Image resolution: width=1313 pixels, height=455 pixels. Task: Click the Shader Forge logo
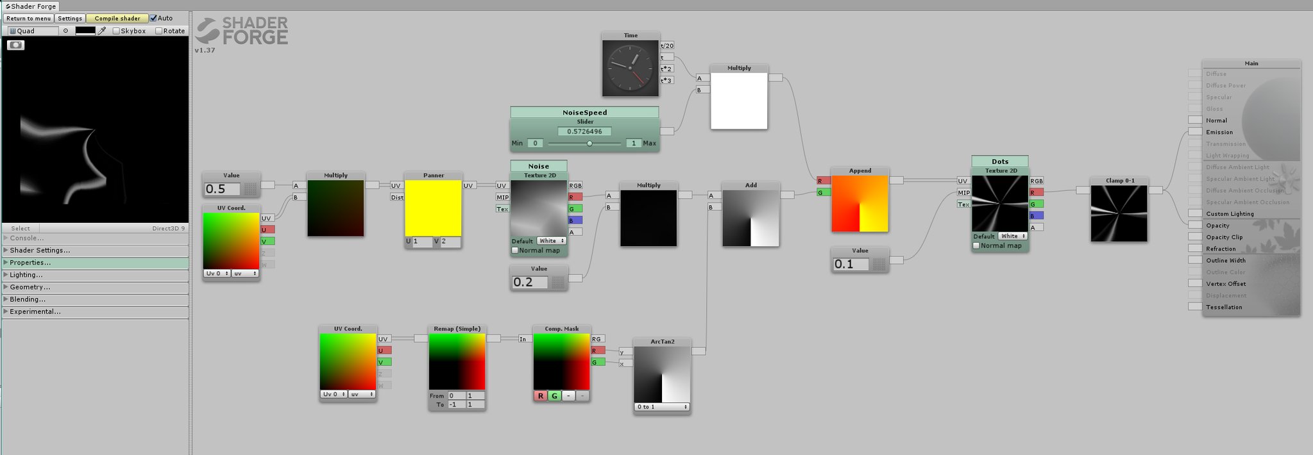(242, 31)
